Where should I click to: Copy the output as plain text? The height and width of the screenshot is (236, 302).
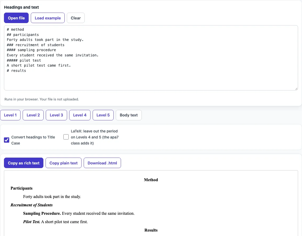[x=64, y=163]
